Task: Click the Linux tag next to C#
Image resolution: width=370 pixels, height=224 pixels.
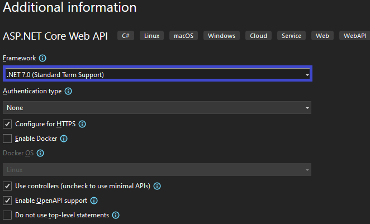Action: [x=151, y=36]
